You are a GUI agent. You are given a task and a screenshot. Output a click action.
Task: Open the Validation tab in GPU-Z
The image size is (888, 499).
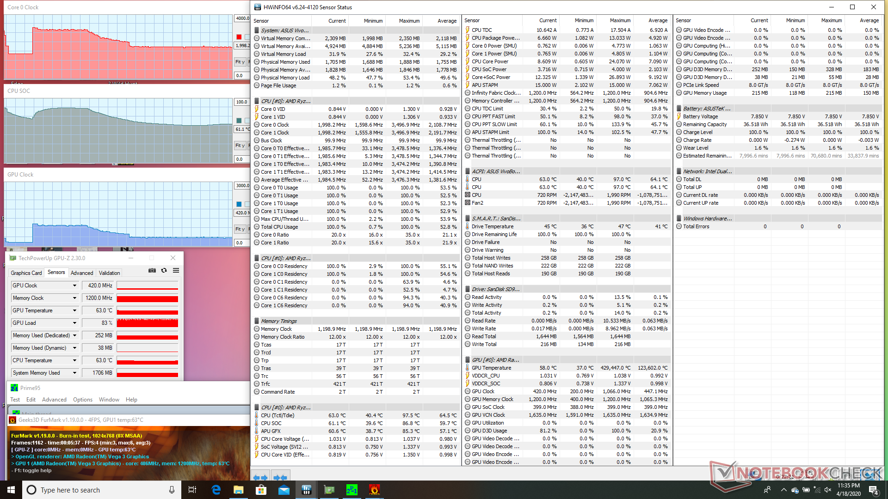[109, 273]
